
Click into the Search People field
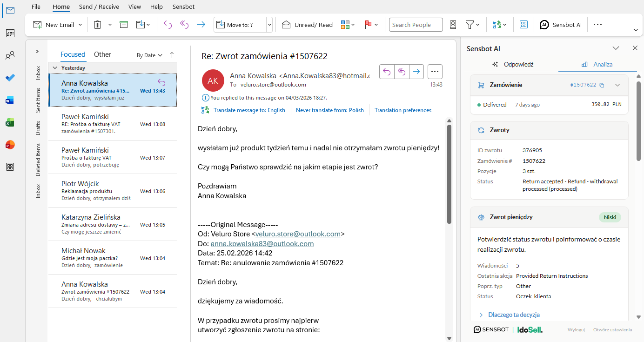(416, 25)
